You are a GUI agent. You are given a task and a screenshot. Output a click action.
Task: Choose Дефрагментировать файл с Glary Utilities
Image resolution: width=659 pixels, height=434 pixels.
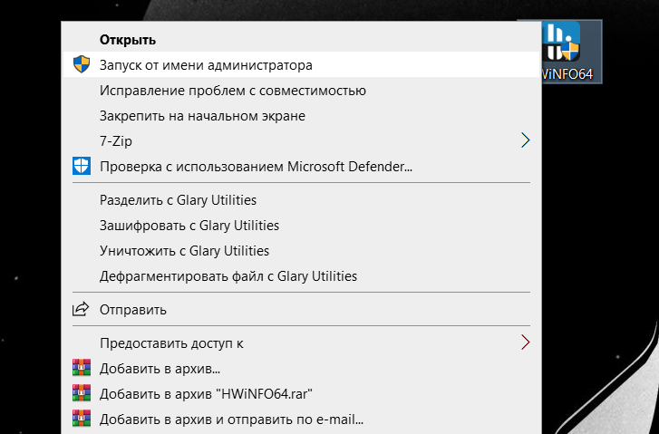point(301,276)
